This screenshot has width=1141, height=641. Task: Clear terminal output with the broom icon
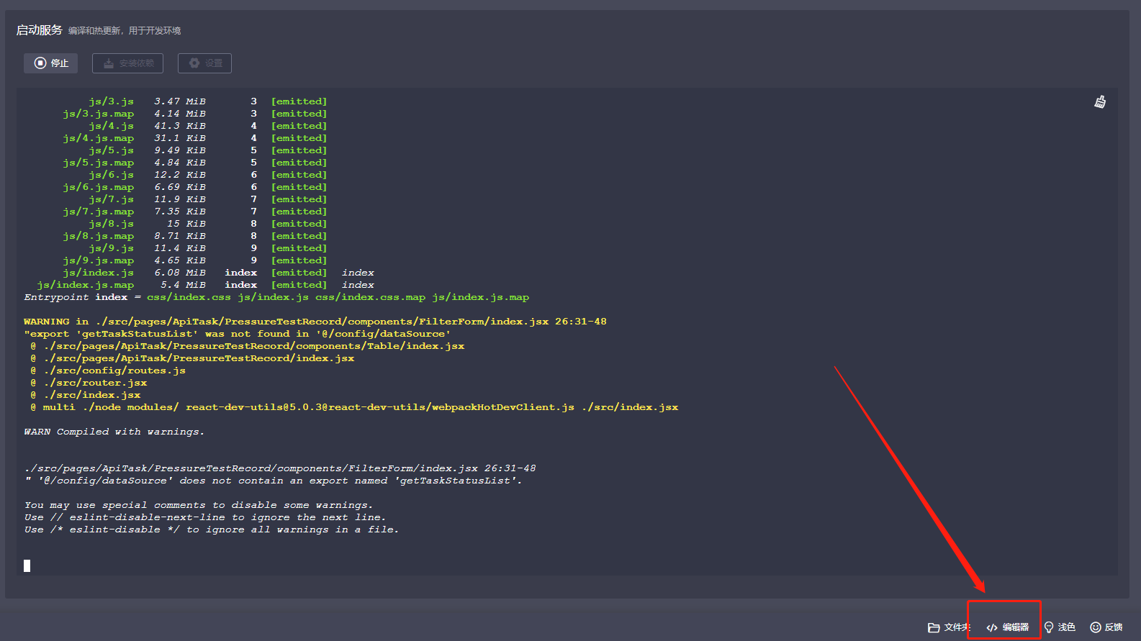pyautogui.click(x=1100, y=102)
